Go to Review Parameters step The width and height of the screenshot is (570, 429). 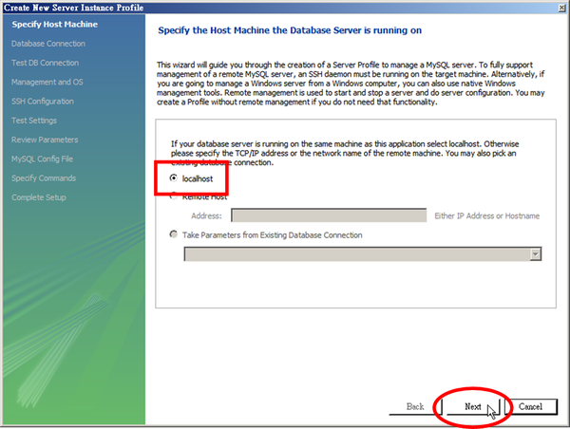[45, 140]
